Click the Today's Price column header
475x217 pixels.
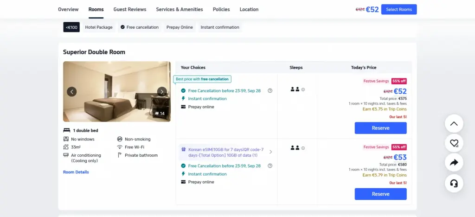pyautogui.click(x=364, y=68)
